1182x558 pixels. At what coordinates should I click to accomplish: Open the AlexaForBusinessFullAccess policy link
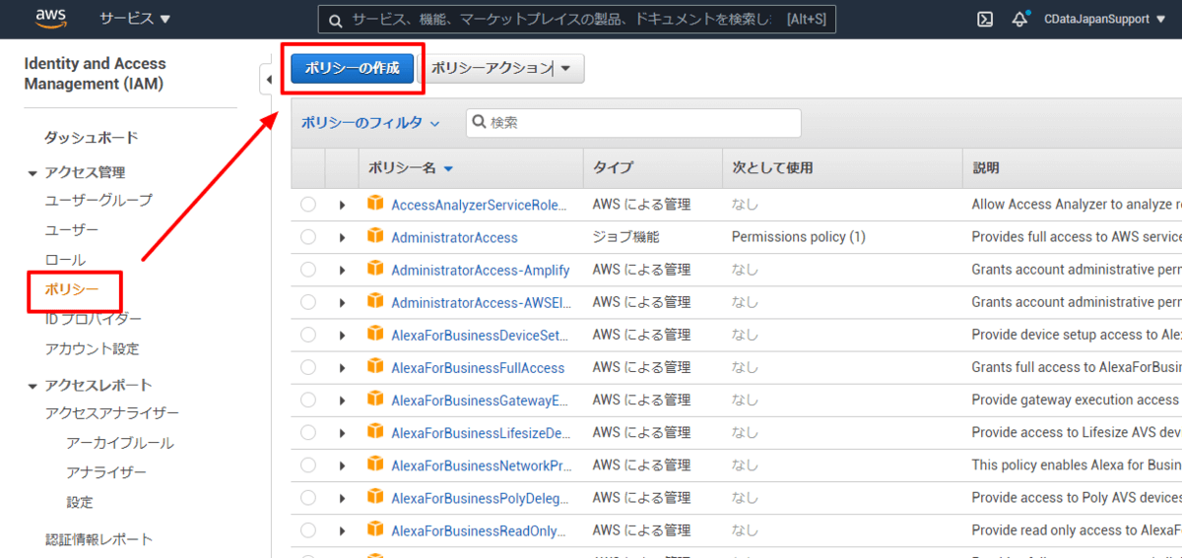pyautogui.click(x=478, y=367)
